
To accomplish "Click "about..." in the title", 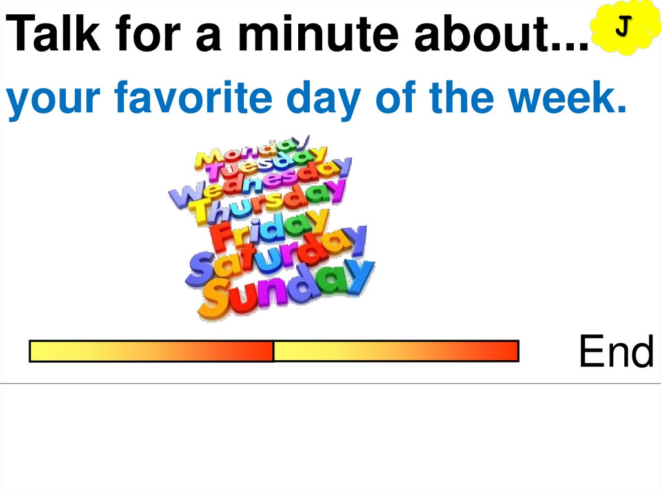I will [x=501, y=34].
